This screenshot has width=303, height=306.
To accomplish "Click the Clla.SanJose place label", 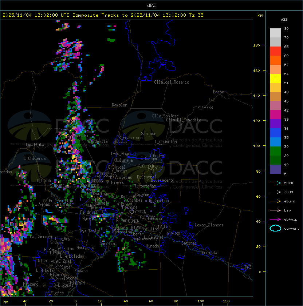I will pos(165,116).
